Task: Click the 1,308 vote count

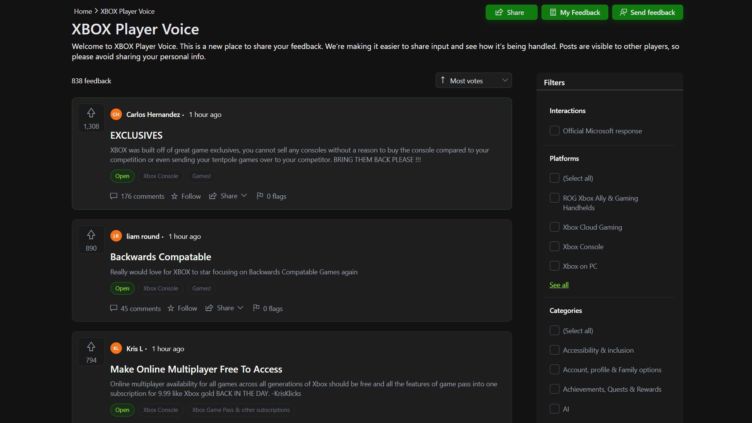Action: coord(91,126)
